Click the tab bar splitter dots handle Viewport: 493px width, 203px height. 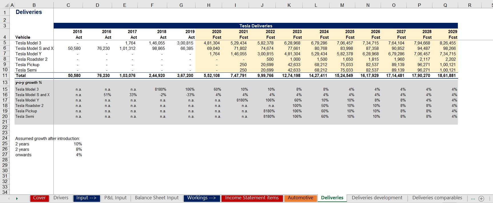tap(490, 198)
